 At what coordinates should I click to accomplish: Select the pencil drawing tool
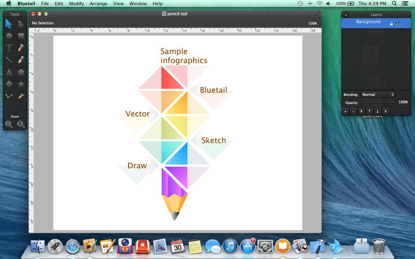coord(21,60)
